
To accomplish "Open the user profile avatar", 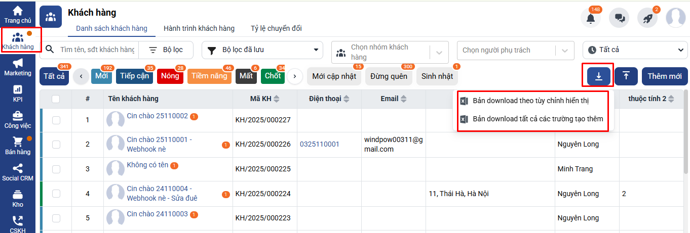I will click(x=676, y=18).
